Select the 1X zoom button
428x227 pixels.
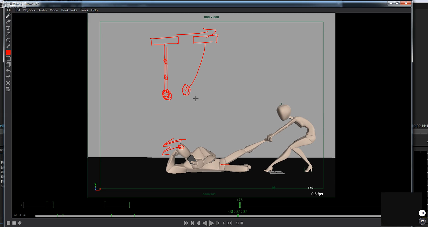(x=422, y=221)
